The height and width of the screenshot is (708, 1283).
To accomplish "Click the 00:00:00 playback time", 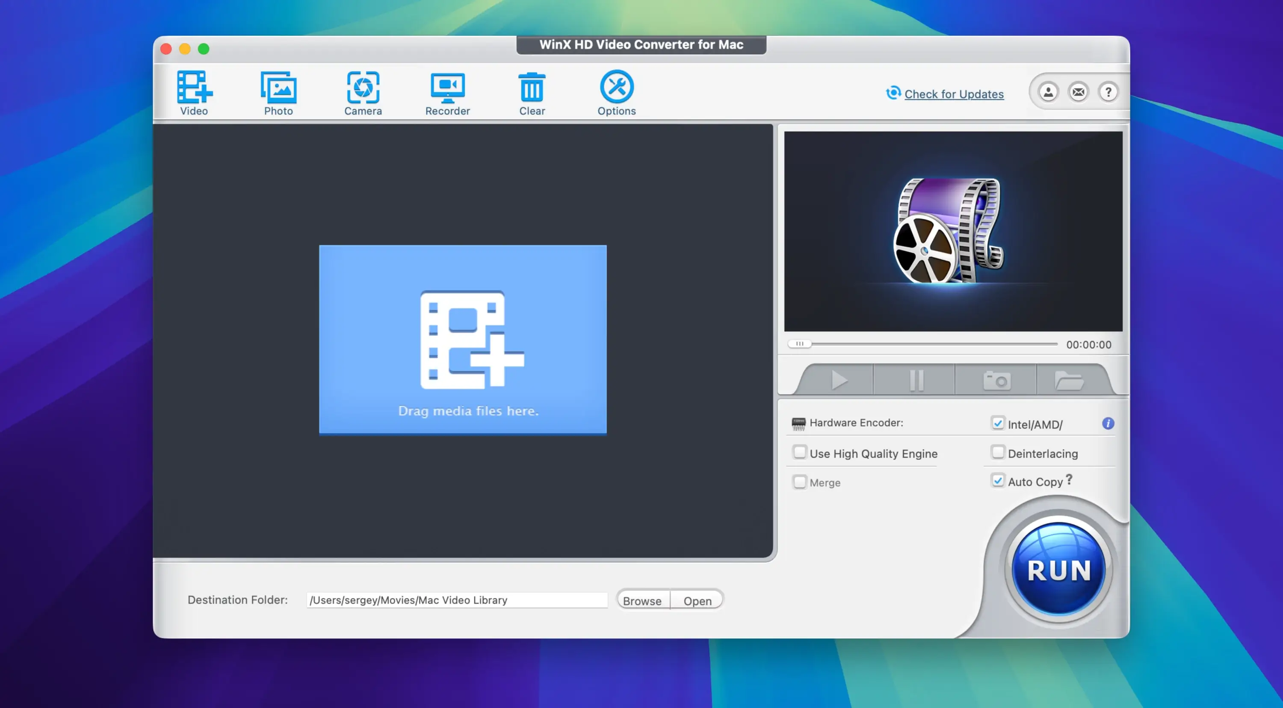I will pos(1089,345).
